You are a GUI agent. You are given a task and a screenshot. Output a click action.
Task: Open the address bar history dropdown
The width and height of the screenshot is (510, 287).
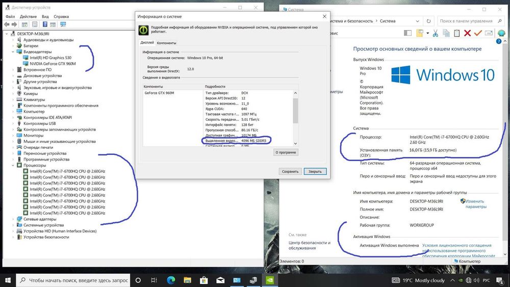coord(418,21)
